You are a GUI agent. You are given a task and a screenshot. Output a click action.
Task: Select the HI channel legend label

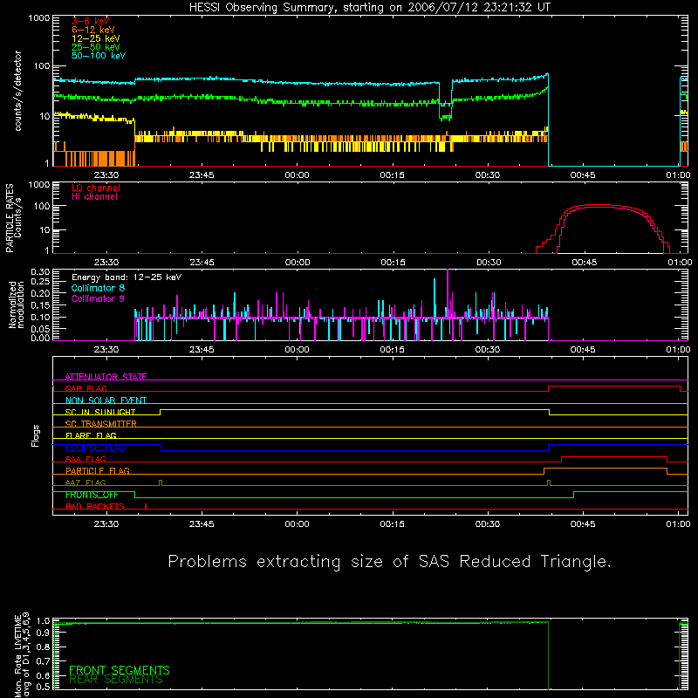(94, 197)
